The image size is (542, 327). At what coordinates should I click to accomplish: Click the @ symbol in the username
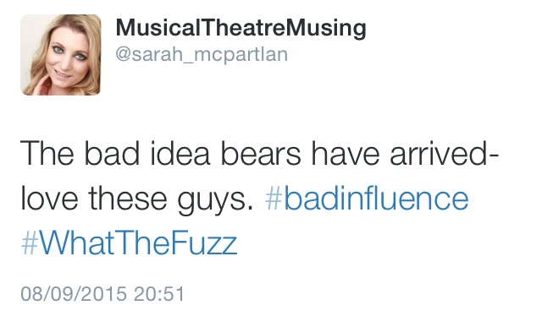point(123,55)
